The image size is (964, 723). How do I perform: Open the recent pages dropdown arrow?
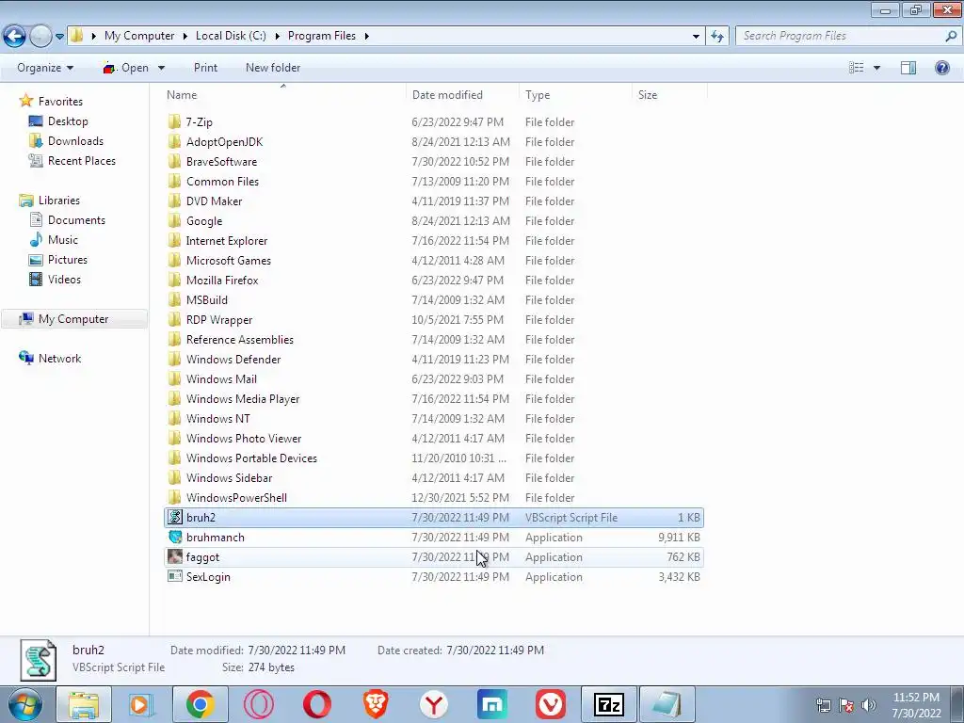59,37
